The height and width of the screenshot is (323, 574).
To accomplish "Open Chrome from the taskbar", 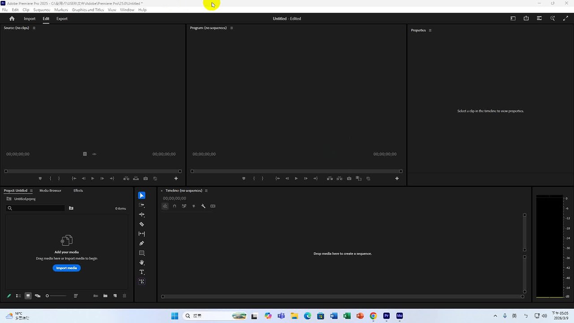I will click(x=373, y=316).
